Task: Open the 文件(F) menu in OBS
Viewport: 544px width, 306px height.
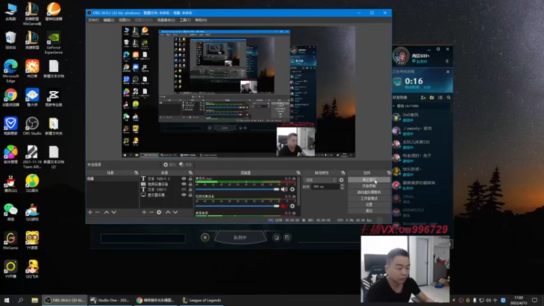Action: (x=93, y=20)
